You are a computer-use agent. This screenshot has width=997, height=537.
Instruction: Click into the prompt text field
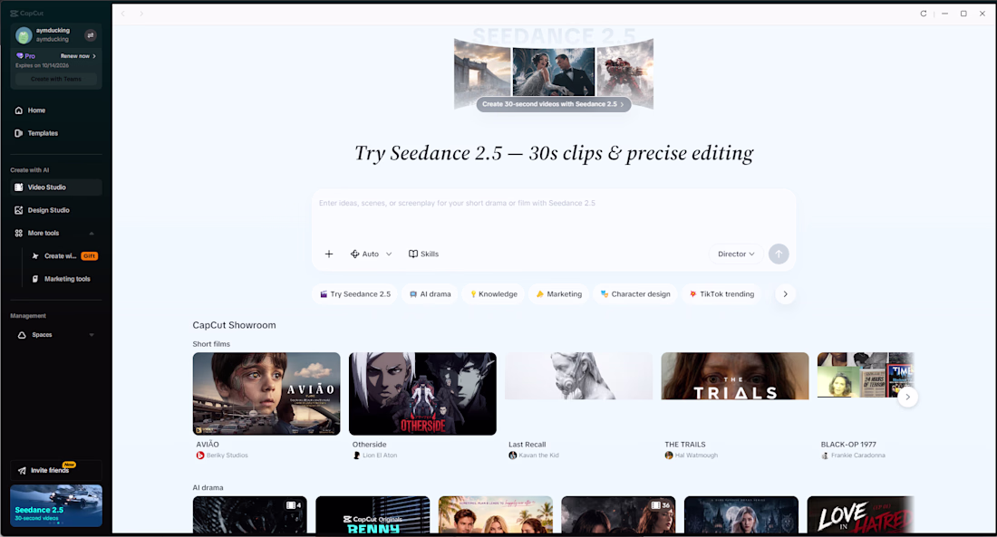(553, 215)
